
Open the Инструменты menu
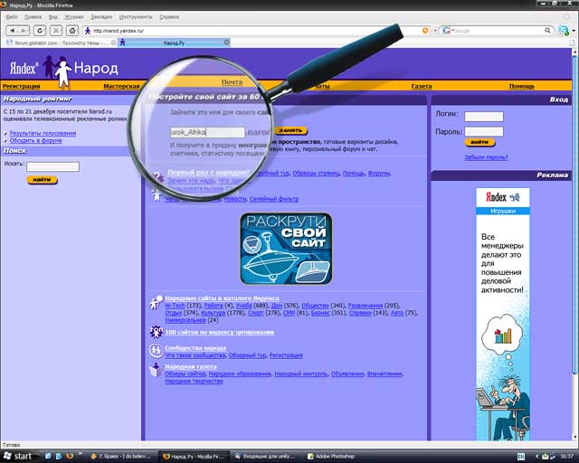(136, 17)
